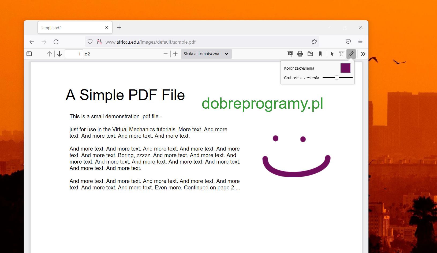
Task: Bookmark this page with the star
Action: [x=314, y=42]
